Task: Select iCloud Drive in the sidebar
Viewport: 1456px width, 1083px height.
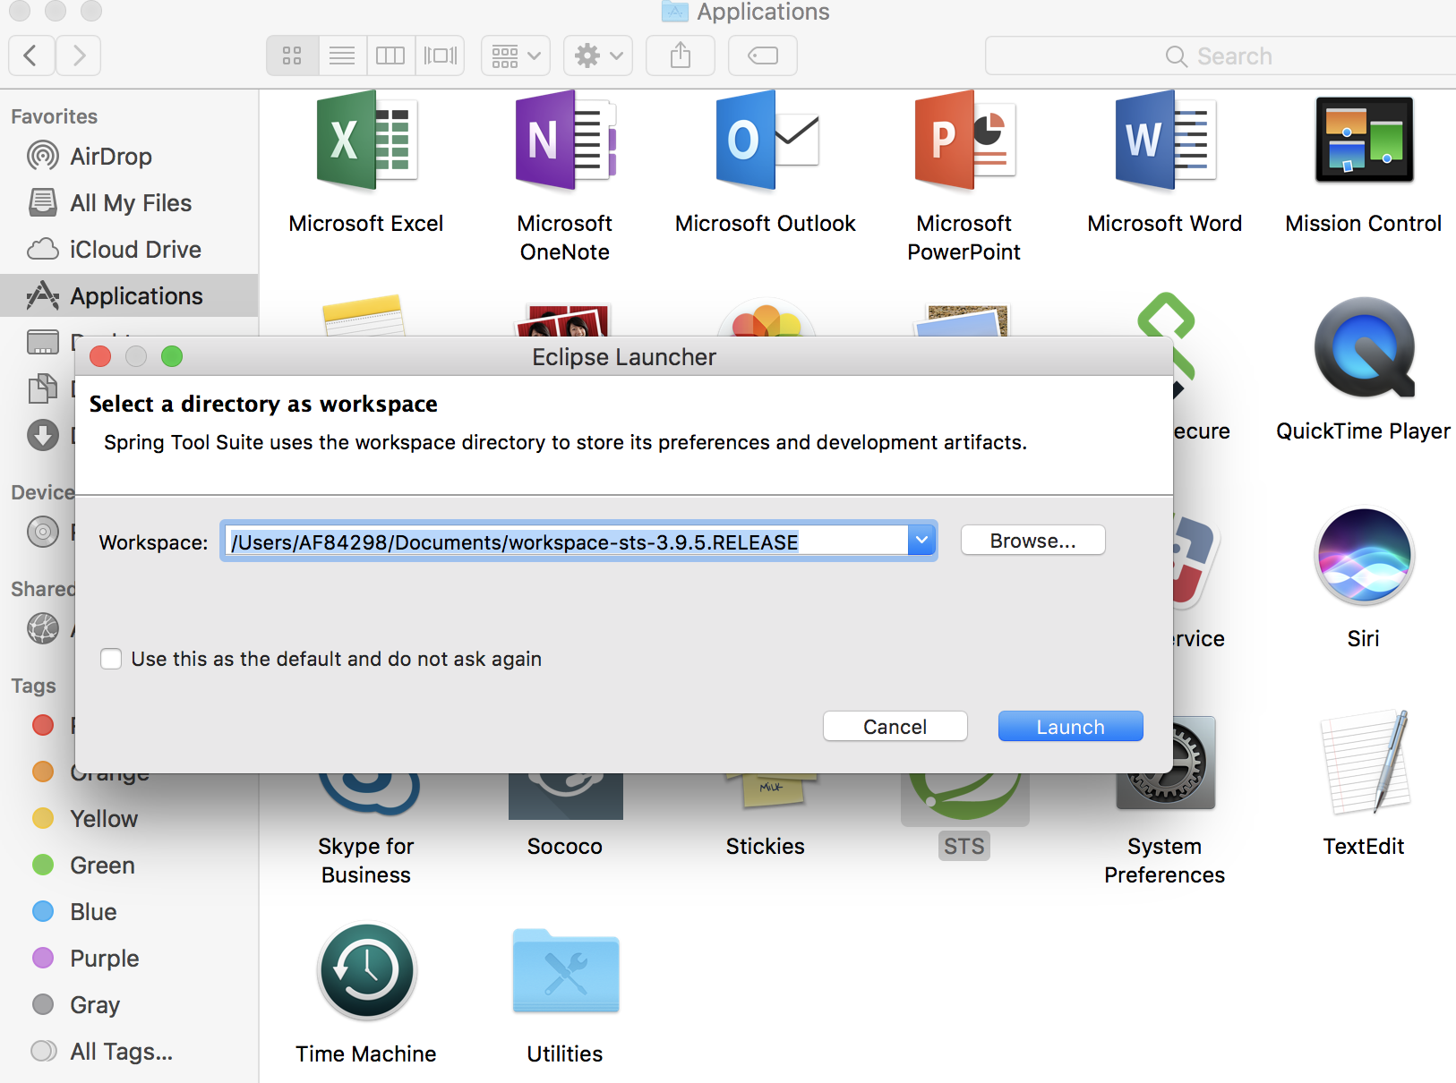Action: click(135, 250)
